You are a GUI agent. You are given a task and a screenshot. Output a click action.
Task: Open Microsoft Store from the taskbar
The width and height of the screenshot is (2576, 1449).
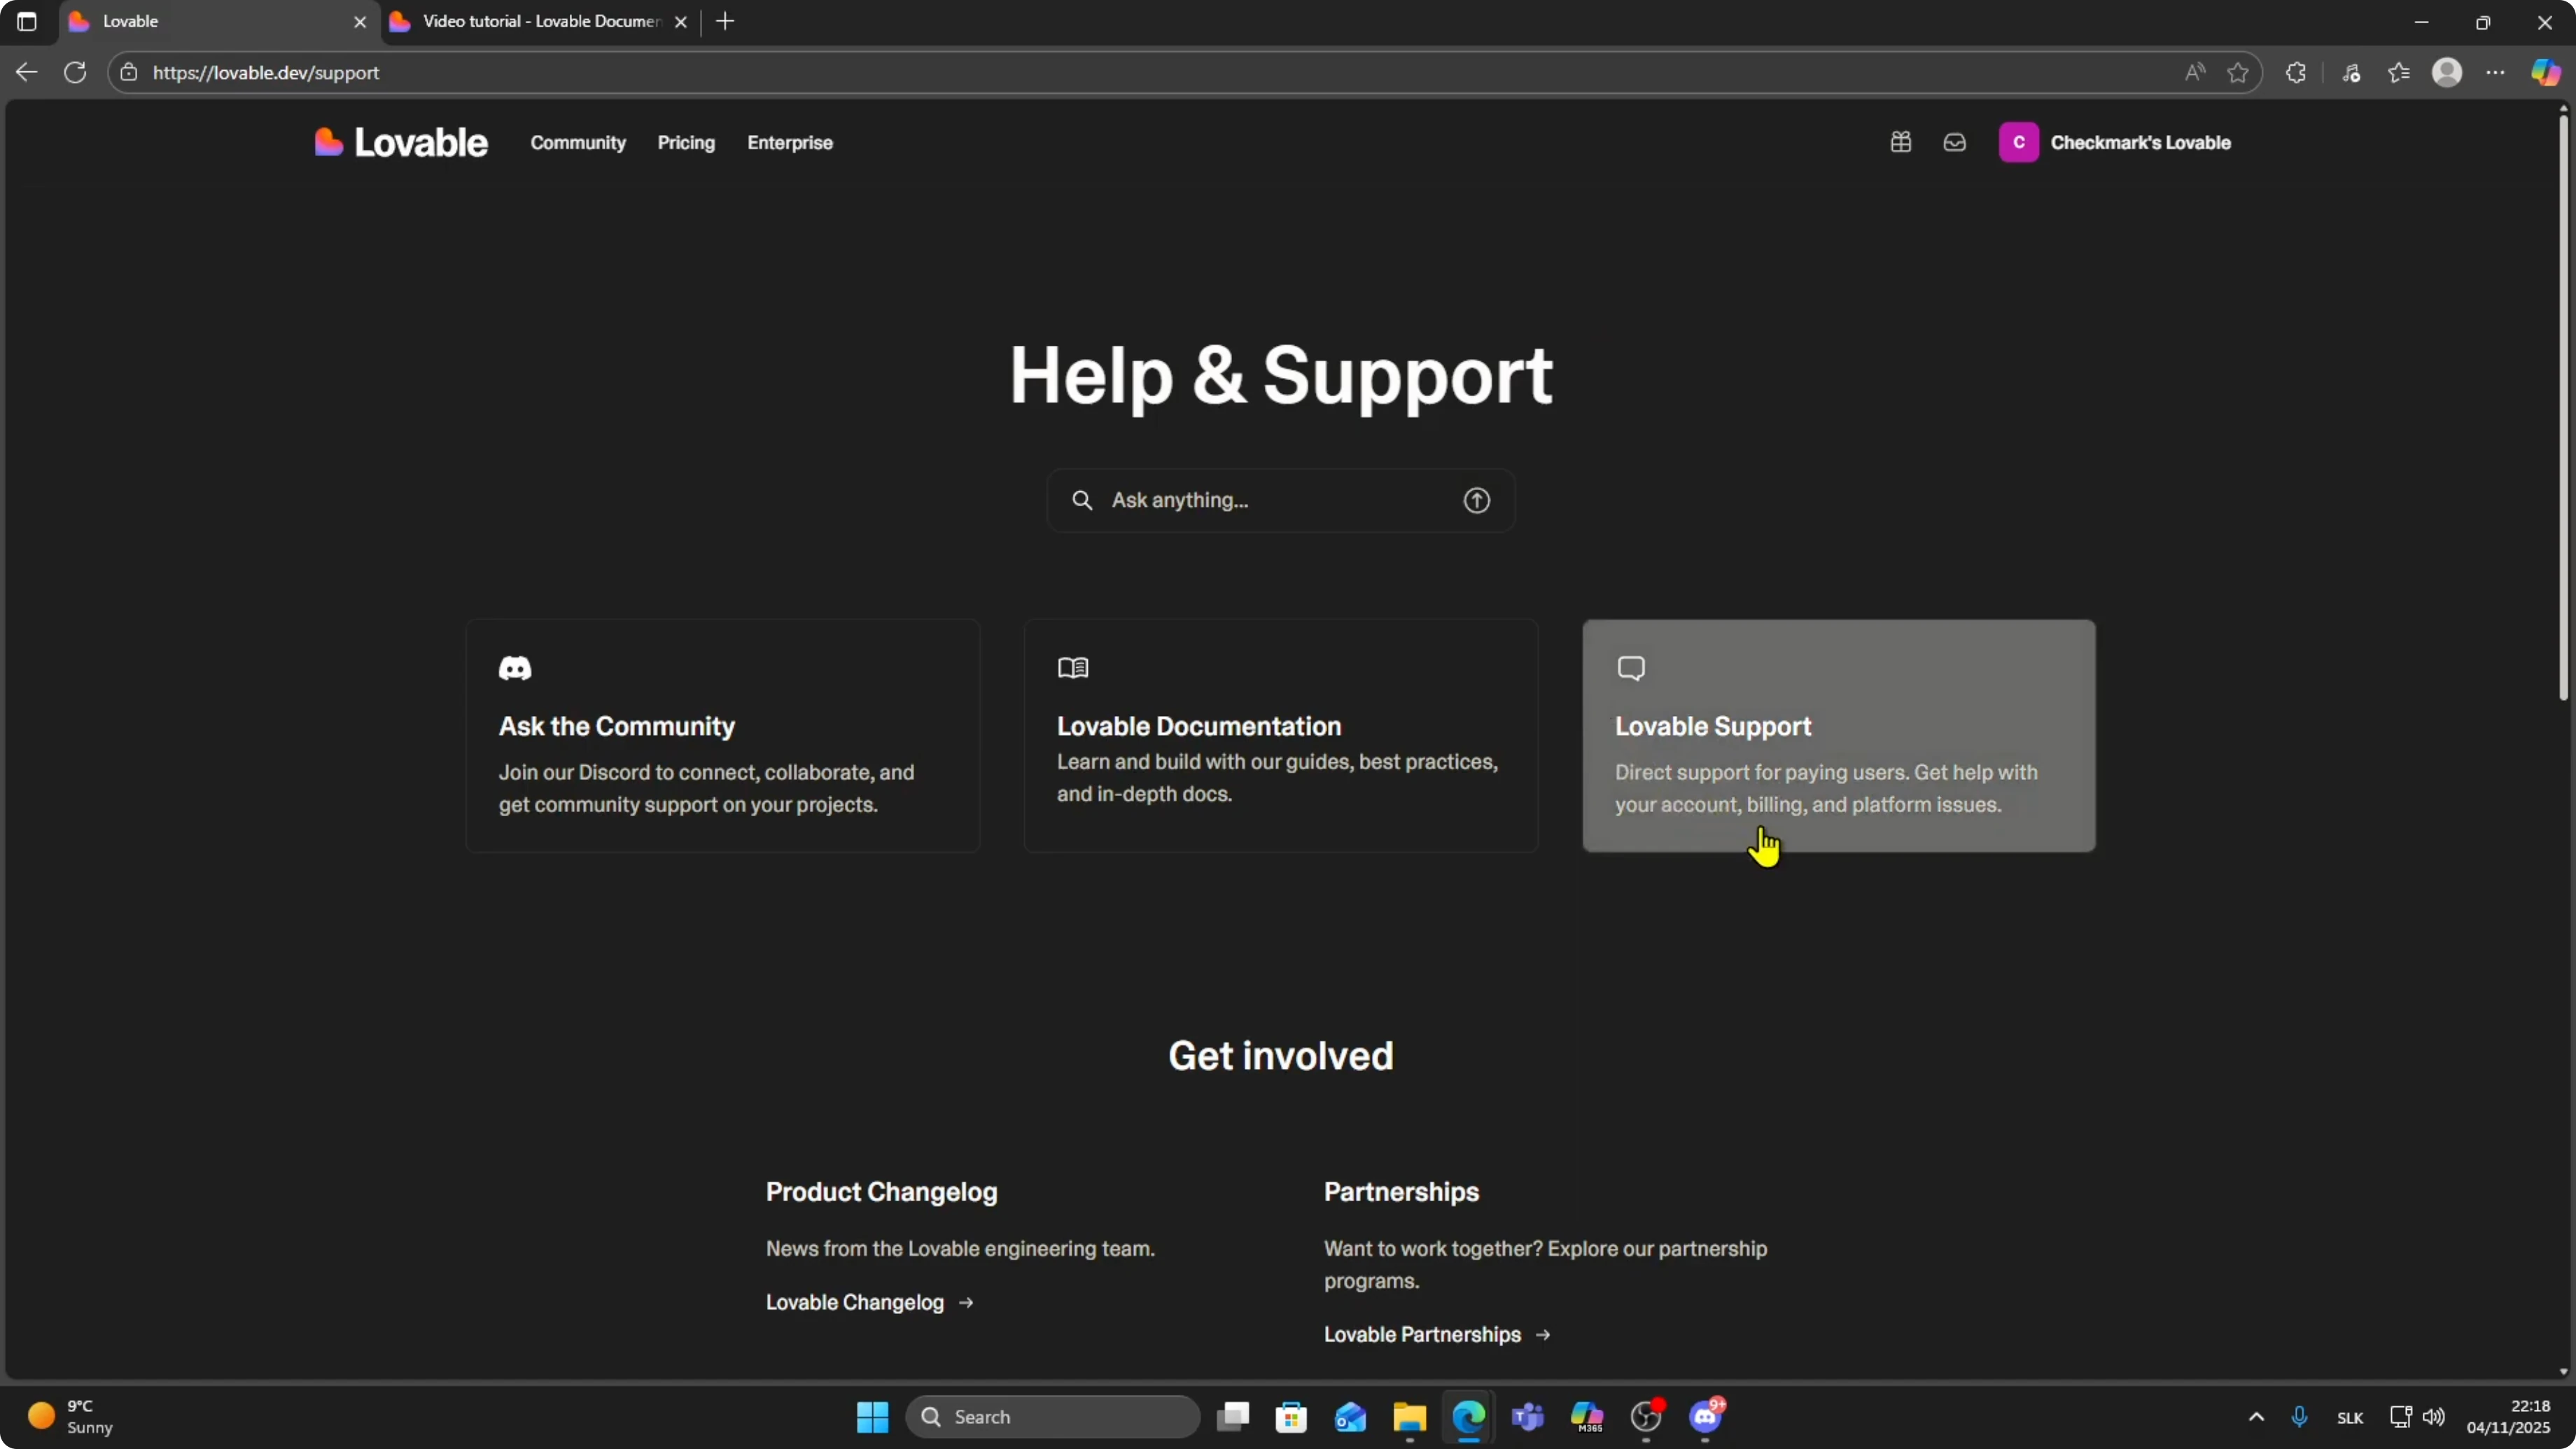[x=1291, y=1416]
